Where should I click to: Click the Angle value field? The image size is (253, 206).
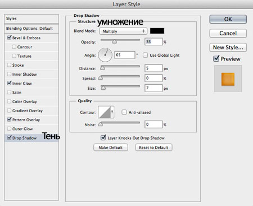click(125, 55)
